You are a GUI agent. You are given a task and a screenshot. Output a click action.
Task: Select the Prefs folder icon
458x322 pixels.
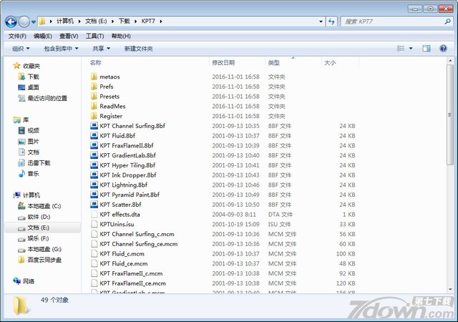pos(94,87)
